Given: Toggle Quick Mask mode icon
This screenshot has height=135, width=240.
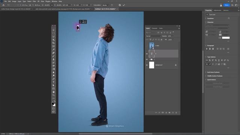Looking at the screenshot, I should tap(53, 108).
